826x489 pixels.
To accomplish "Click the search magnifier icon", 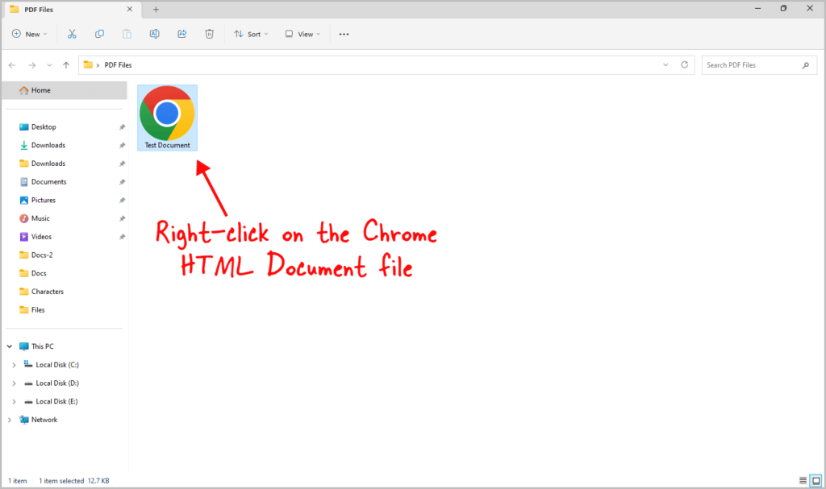I will click(806, 65).
